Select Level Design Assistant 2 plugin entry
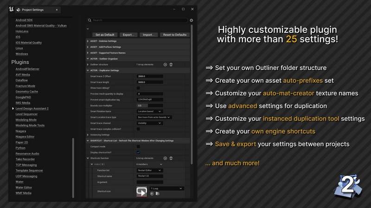The image size is (371, 208). point(32,108)
